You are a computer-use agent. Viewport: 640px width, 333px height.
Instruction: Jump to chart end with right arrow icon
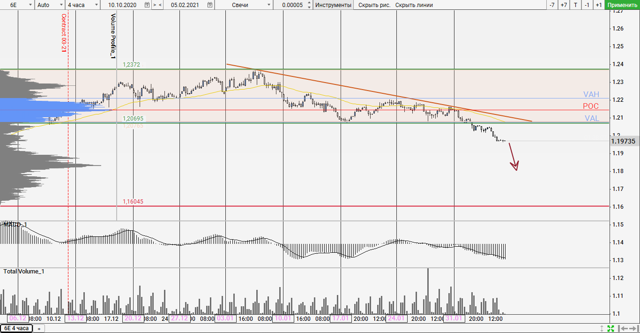point(633,328)
